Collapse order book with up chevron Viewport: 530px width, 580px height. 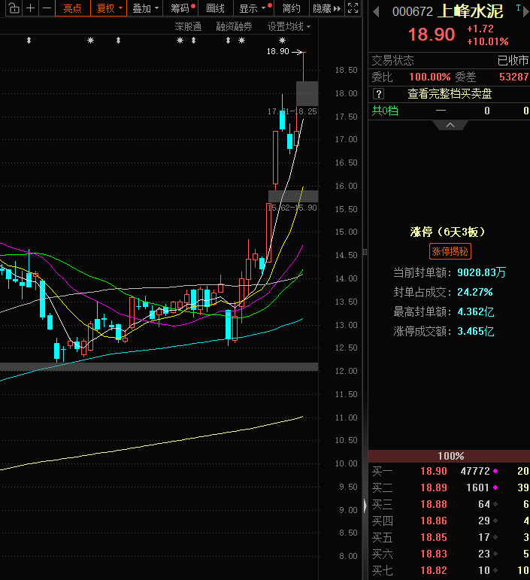pos(450,125)
